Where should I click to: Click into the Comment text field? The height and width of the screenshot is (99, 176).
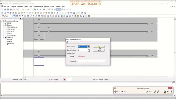pyautogui.click(x=91, y=61)
